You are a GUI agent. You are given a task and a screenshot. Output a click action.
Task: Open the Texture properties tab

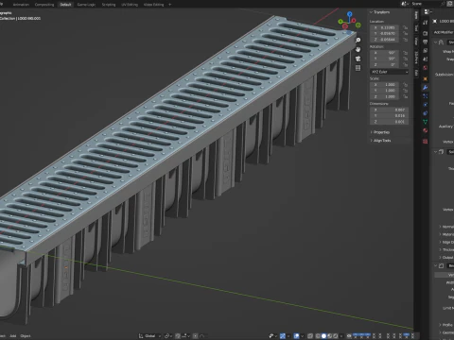tap(425, 142)
